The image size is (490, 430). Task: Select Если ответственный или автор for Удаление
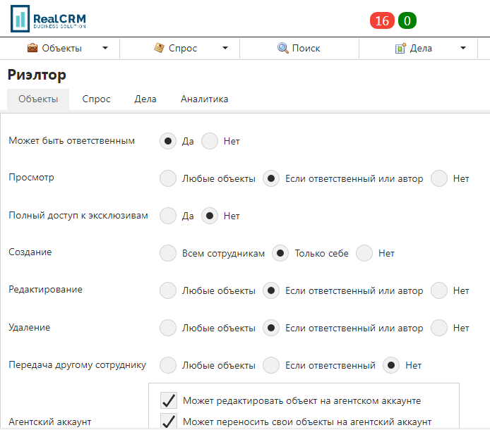point(271,328)
